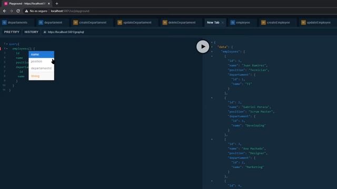Click the "Ana Machado" name value
Screen dimensions: 337x189
pos(253,149)
